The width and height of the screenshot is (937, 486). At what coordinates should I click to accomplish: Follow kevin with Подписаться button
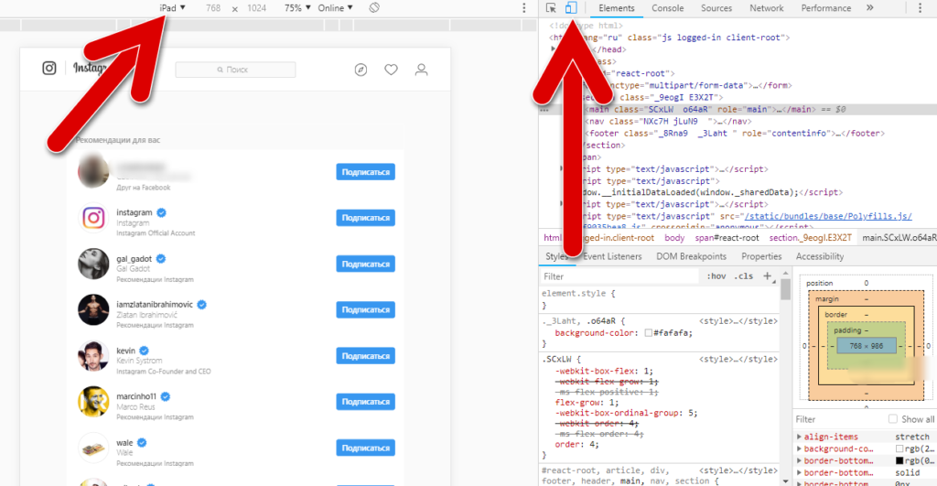pos(365,356)
